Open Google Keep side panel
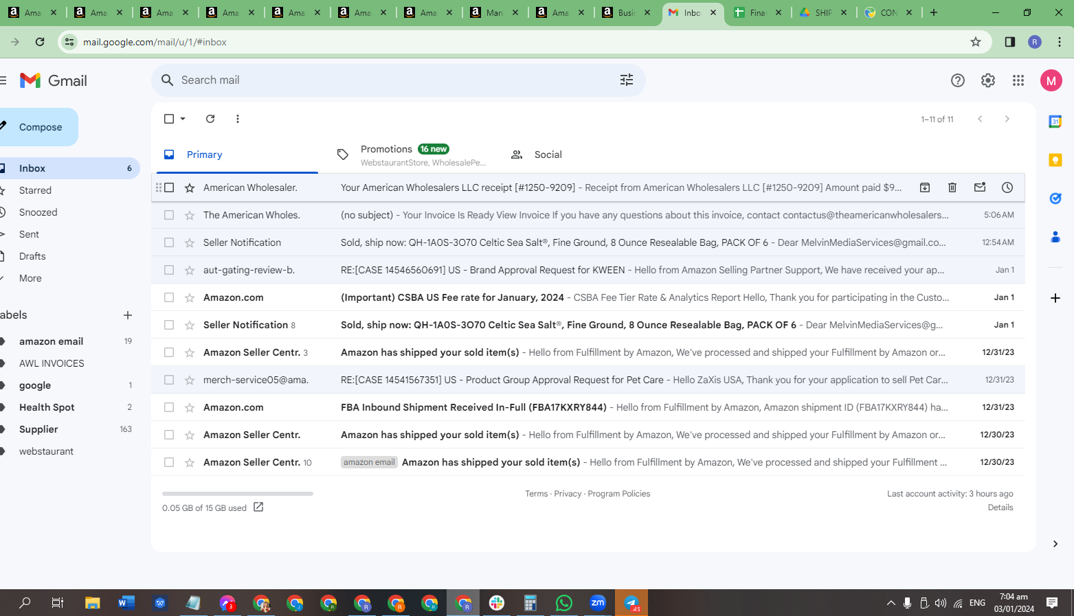 pos(1055,160)
